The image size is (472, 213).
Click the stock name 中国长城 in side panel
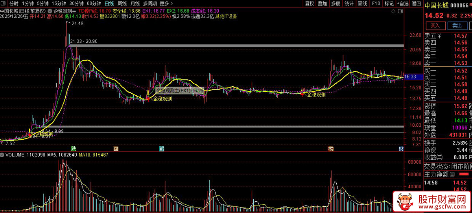(436, 5)
